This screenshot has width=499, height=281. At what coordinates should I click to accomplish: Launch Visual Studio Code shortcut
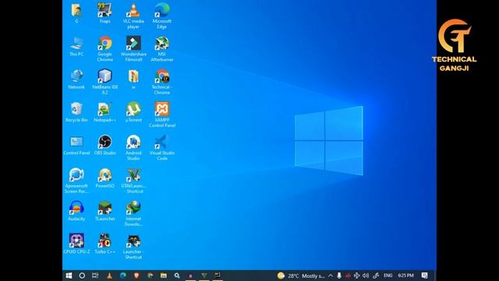pyautogui.click(x=161, y=148)
